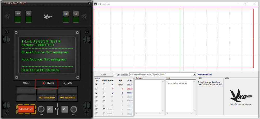This screenshot has width=260, height=119.
Task: Click the ACCU indicator light
Action: (64, 83)
